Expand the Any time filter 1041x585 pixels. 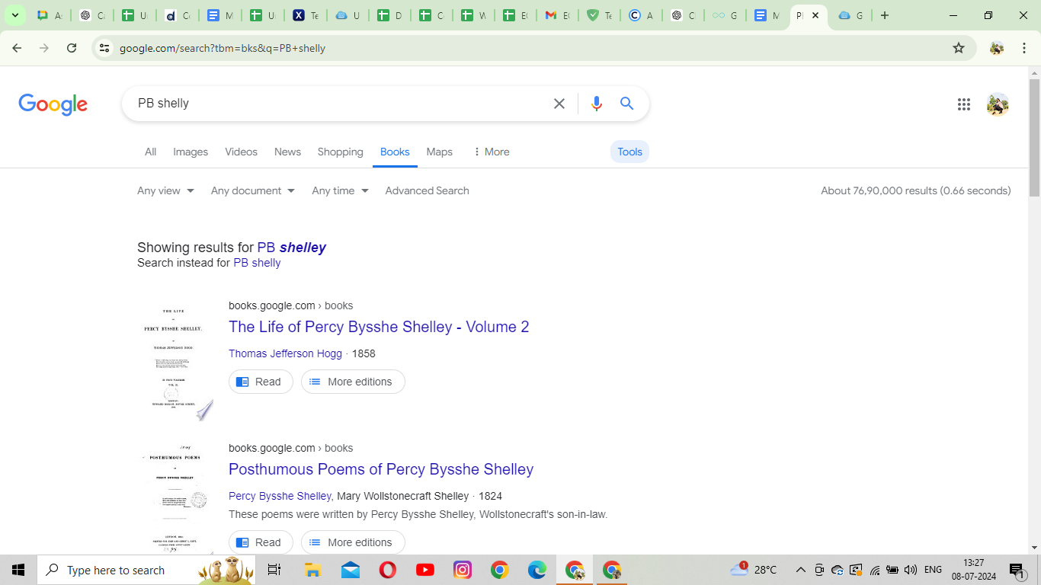point(340,190)
